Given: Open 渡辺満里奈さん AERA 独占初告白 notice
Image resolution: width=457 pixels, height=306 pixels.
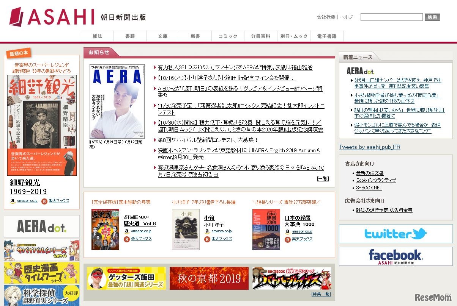Looking at the screenshot, I should coord(241,171).
